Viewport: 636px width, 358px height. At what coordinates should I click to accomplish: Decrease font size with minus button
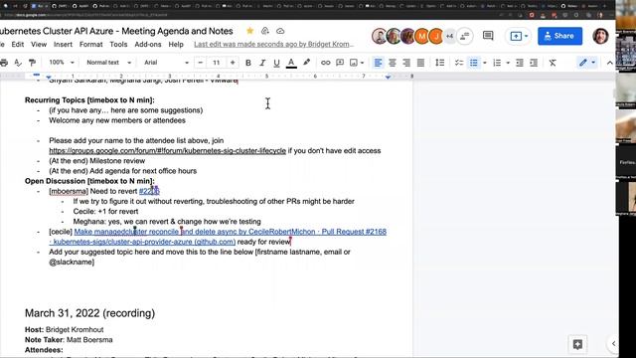coord(201,63)
